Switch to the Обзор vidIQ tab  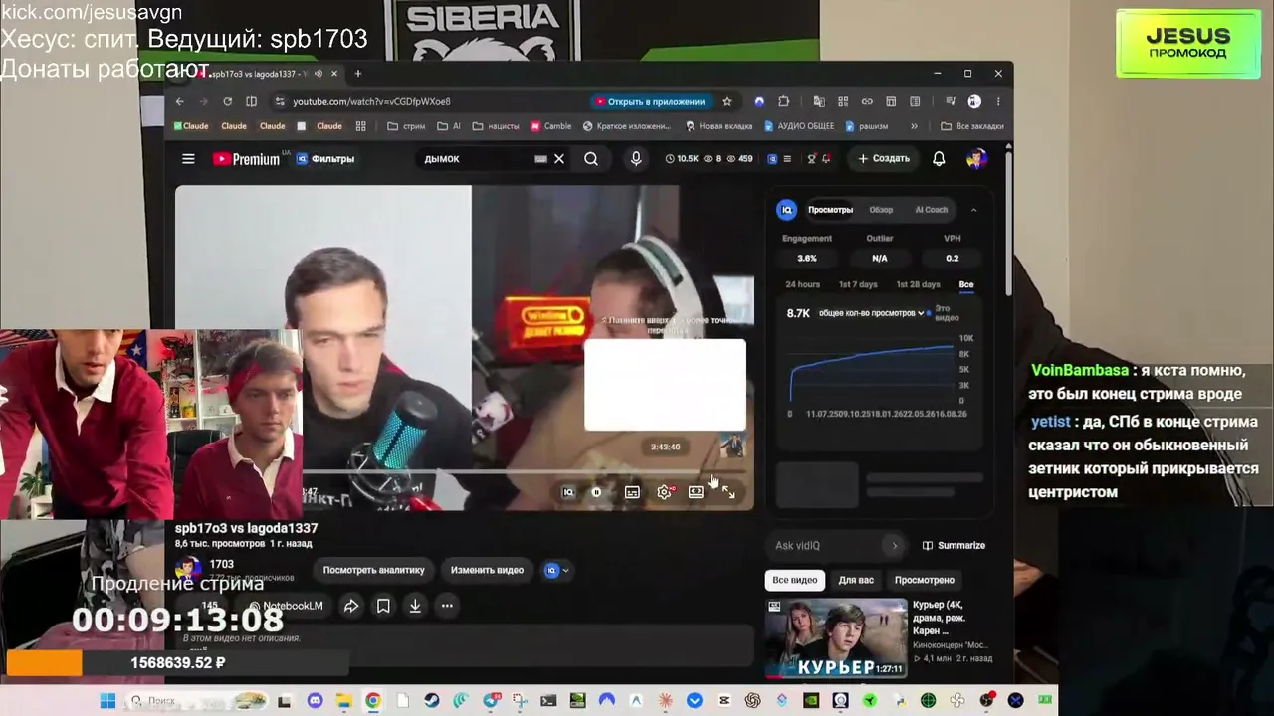(x=881, y=210)
